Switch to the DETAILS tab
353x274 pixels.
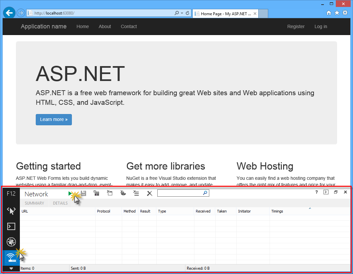point(60,203)
